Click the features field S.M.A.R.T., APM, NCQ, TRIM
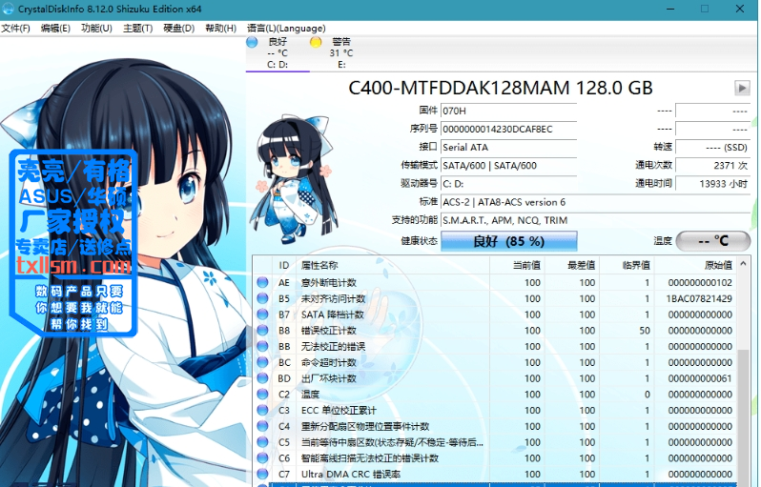 tap(595, 220)
